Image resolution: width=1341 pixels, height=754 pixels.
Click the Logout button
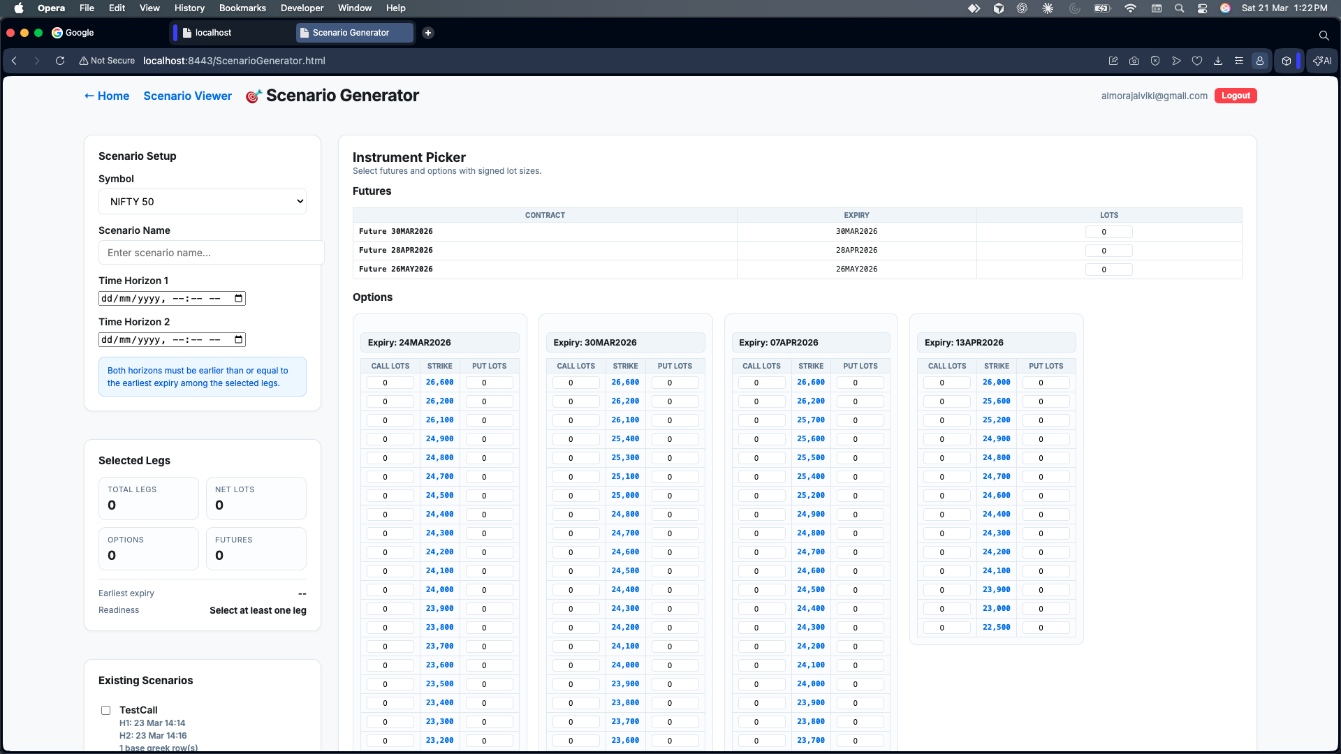pyautogui.click(x=1235, y=96)
